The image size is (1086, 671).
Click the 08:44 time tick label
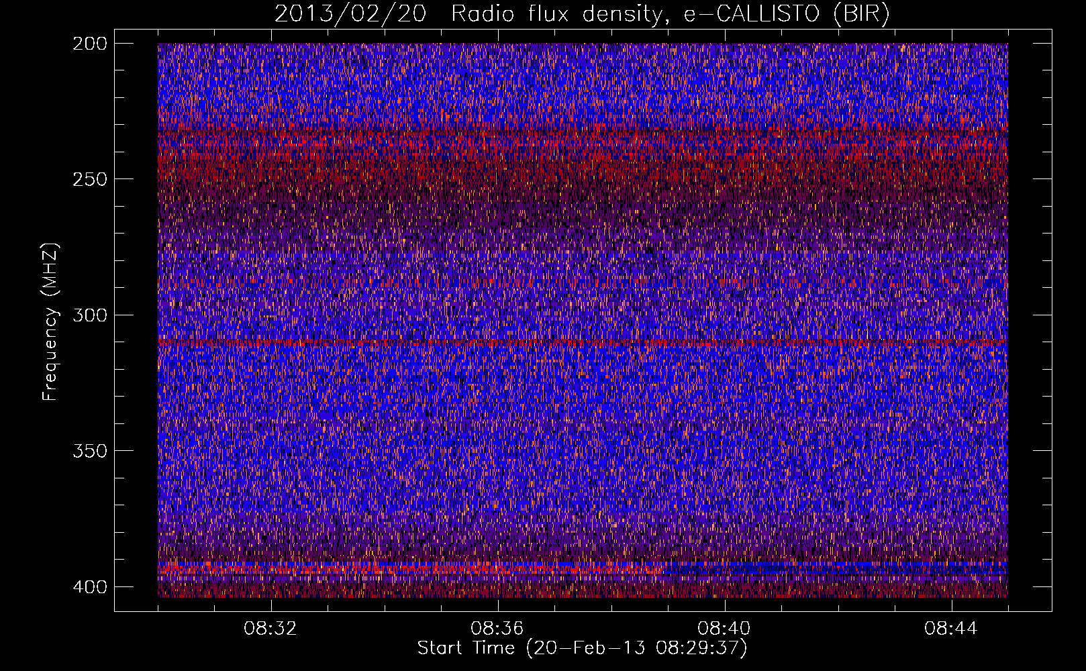[x=951, y=629]
